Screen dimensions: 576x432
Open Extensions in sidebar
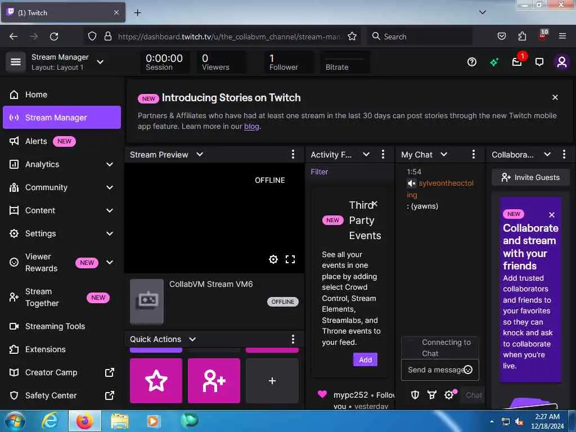pos(62,349)
